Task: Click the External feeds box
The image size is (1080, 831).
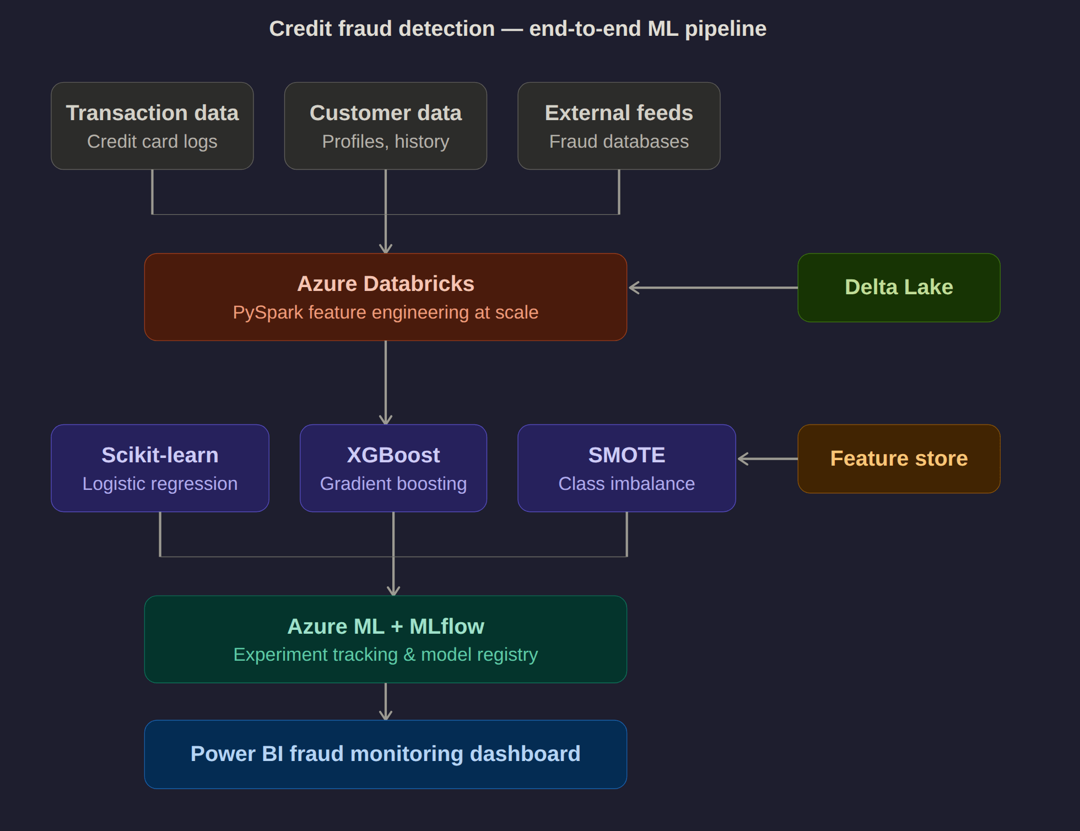Action: coord(618,126)
